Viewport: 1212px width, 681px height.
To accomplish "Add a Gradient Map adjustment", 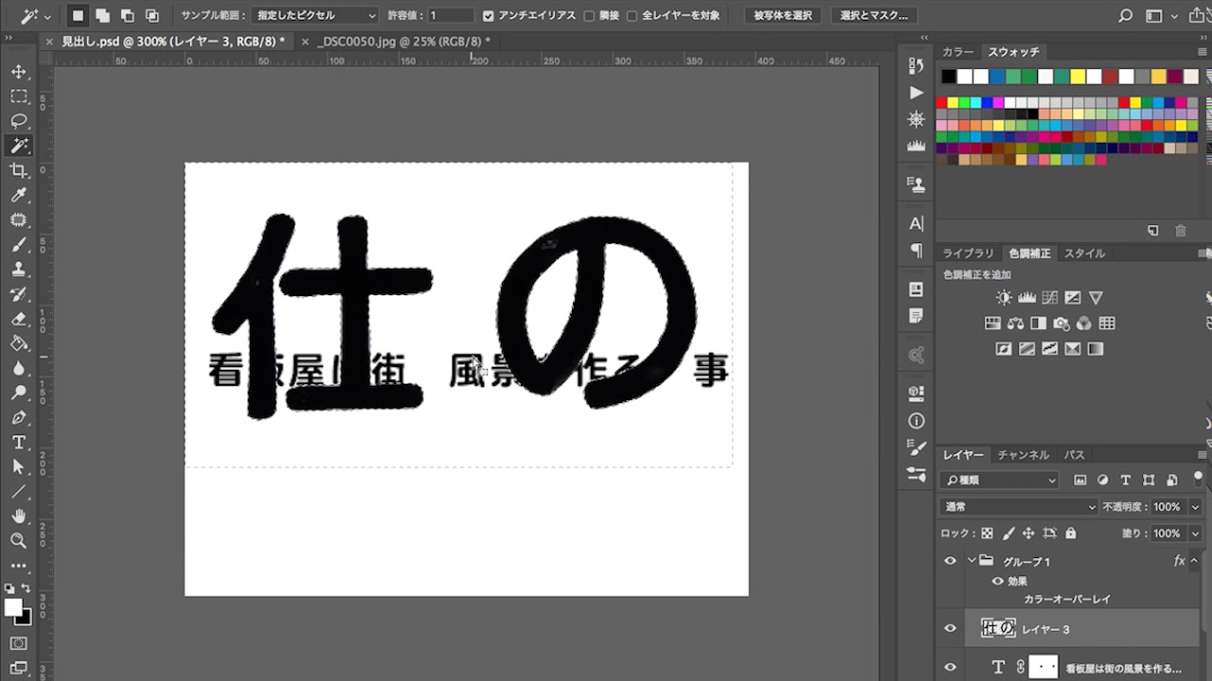I will [x=1096, y=349].
